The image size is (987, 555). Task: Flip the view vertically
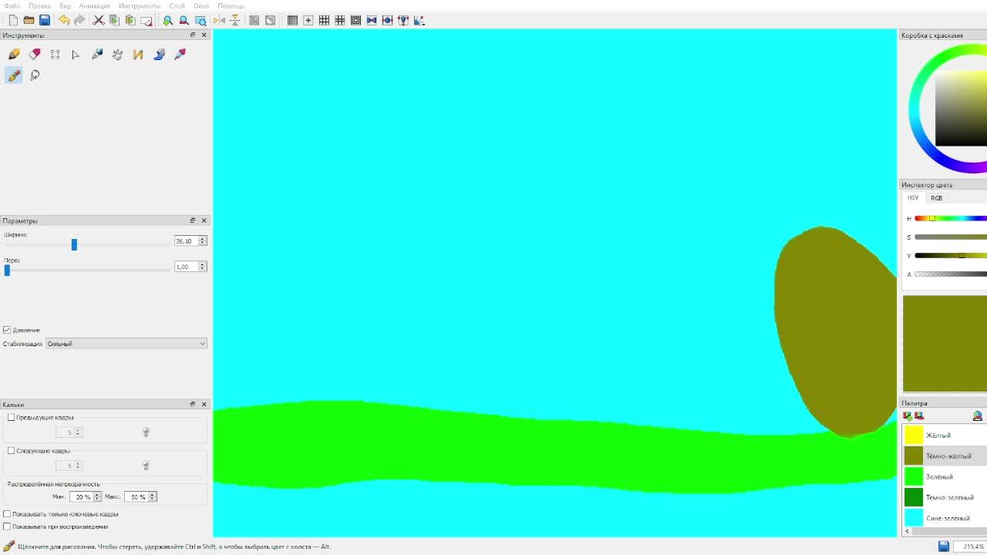point(234,20)
